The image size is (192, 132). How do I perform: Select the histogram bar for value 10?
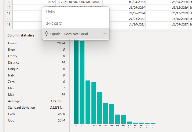click(x=129, y=123)
